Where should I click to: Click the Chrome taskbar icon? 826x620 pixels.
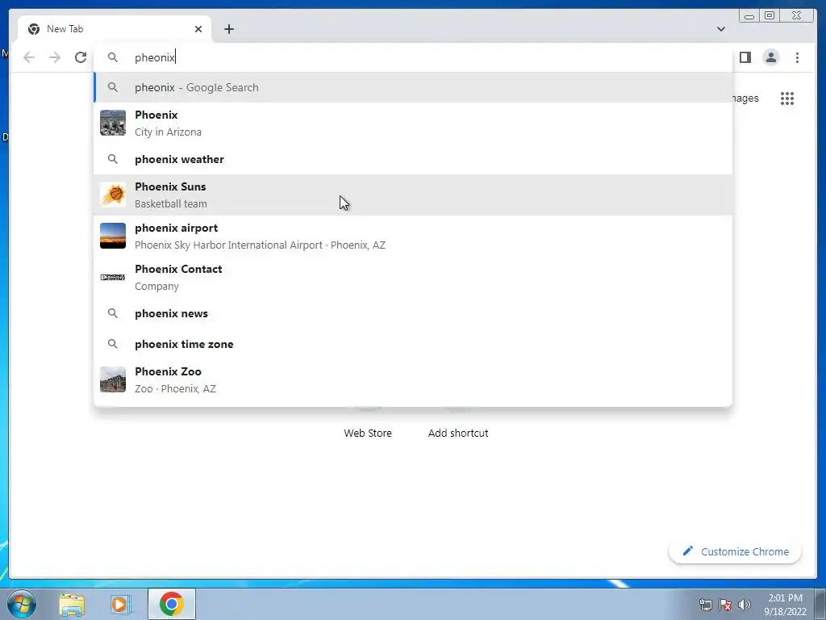point(172,604)
